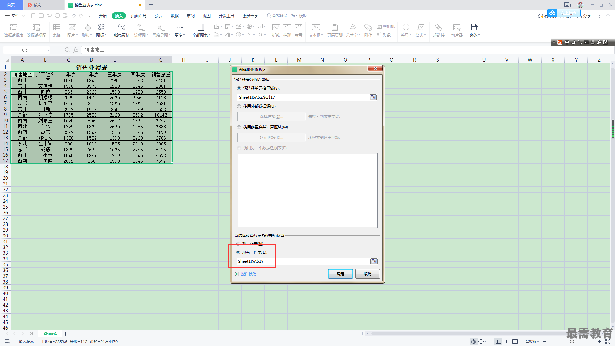
Task: Select 新工作表 radio option
Action: 238,244
